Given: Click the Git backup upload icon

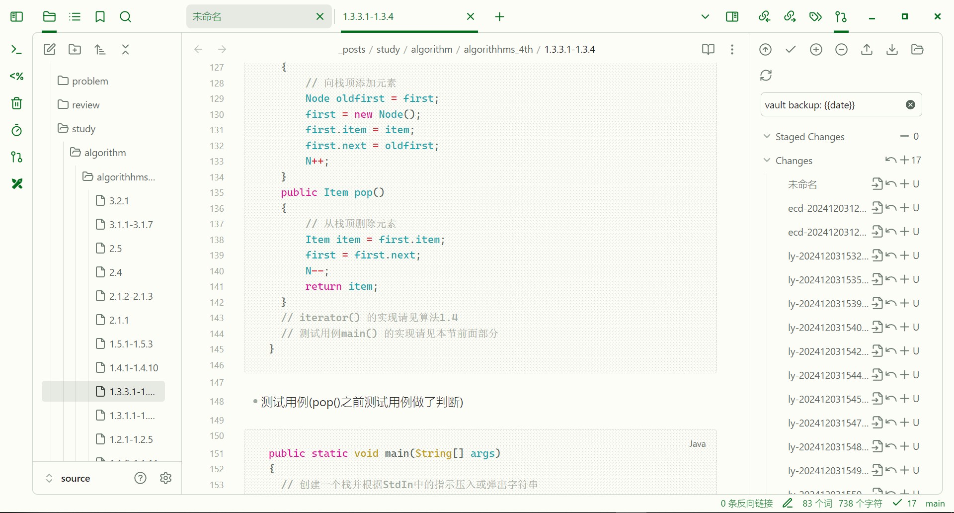Looking at the screenshot, I should tap(766, 49).
